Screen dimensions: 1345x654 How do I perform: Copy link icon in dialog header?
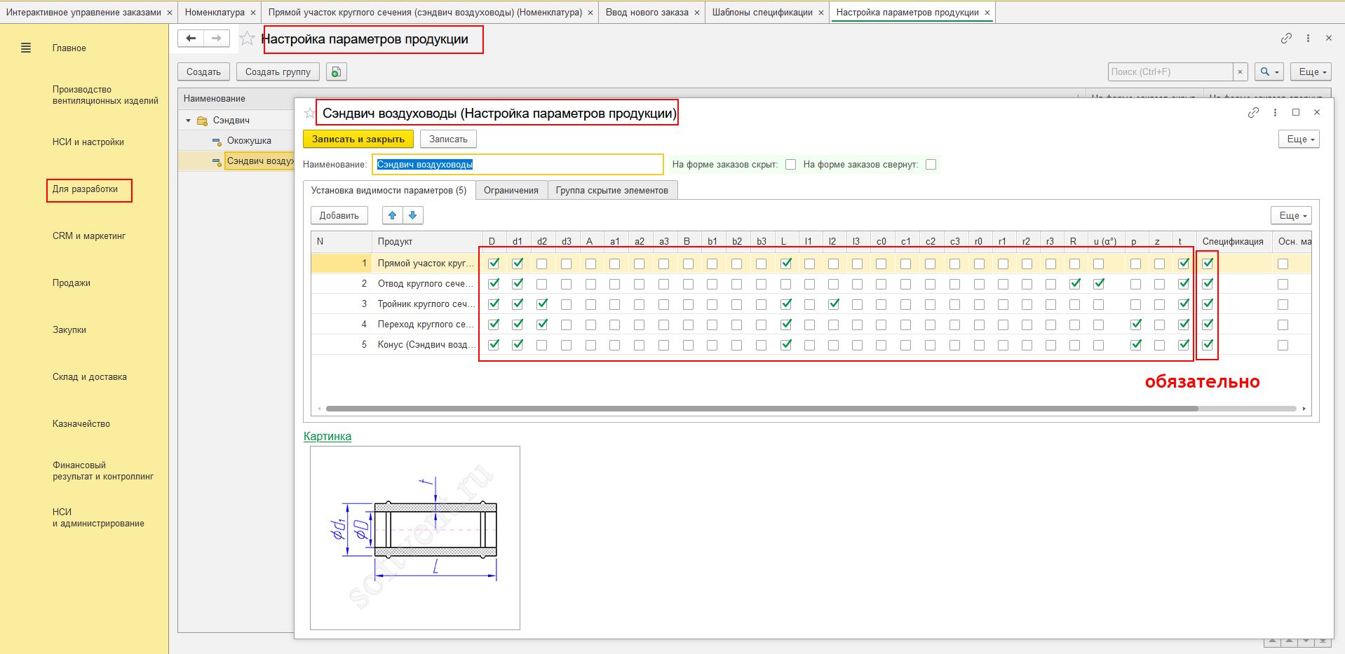[1253, 112]
